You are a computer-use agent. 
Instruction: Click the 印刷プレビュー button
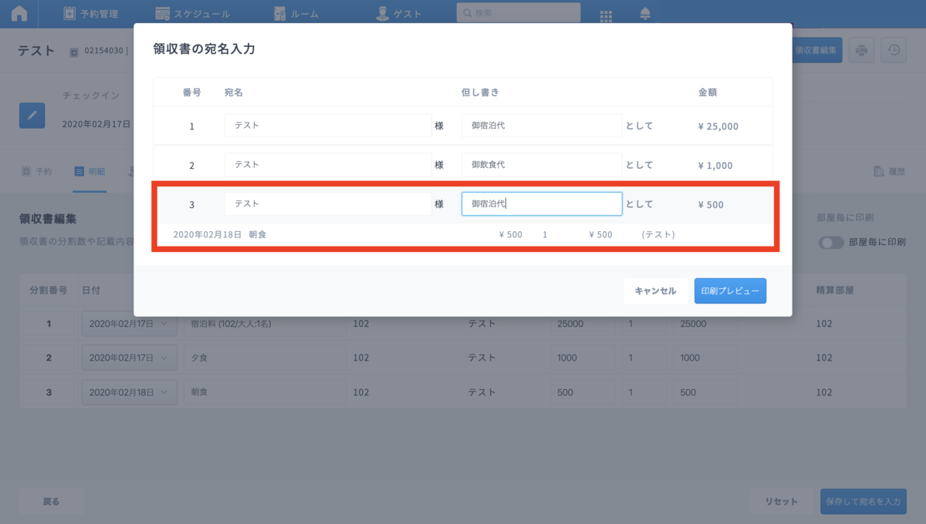pyautogui.click(x=729, y=291)
